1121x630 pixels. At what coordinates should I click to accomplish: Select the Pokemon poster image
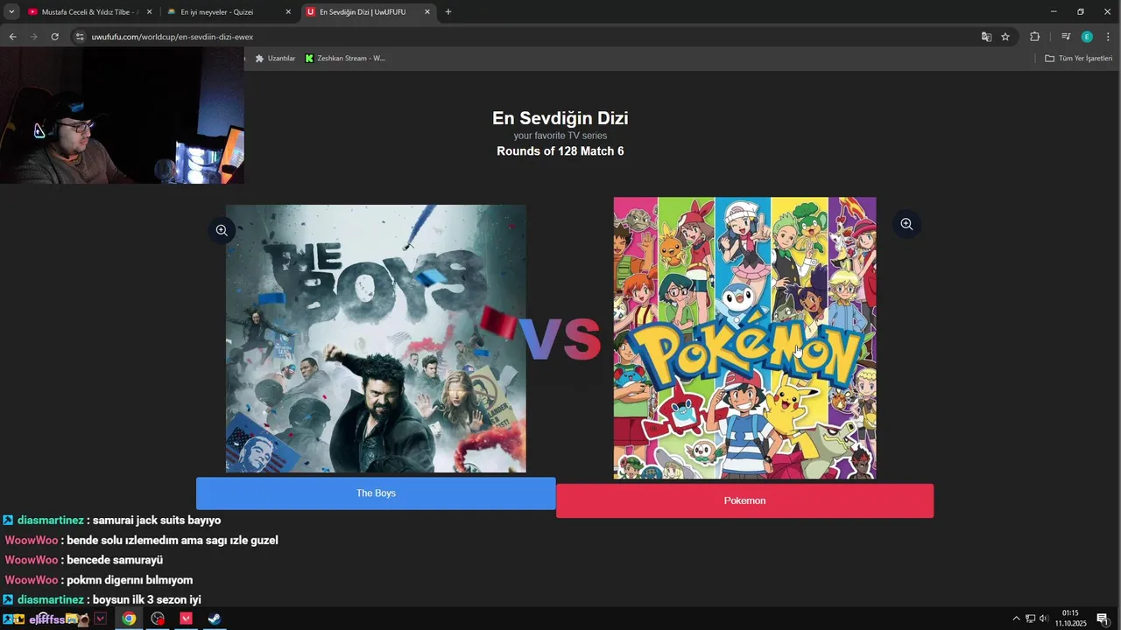[x=744, y=338]
